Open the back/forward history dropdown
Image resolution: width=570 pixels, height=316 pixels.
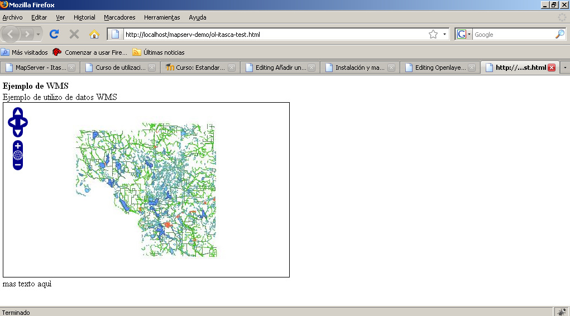(39, 35)
